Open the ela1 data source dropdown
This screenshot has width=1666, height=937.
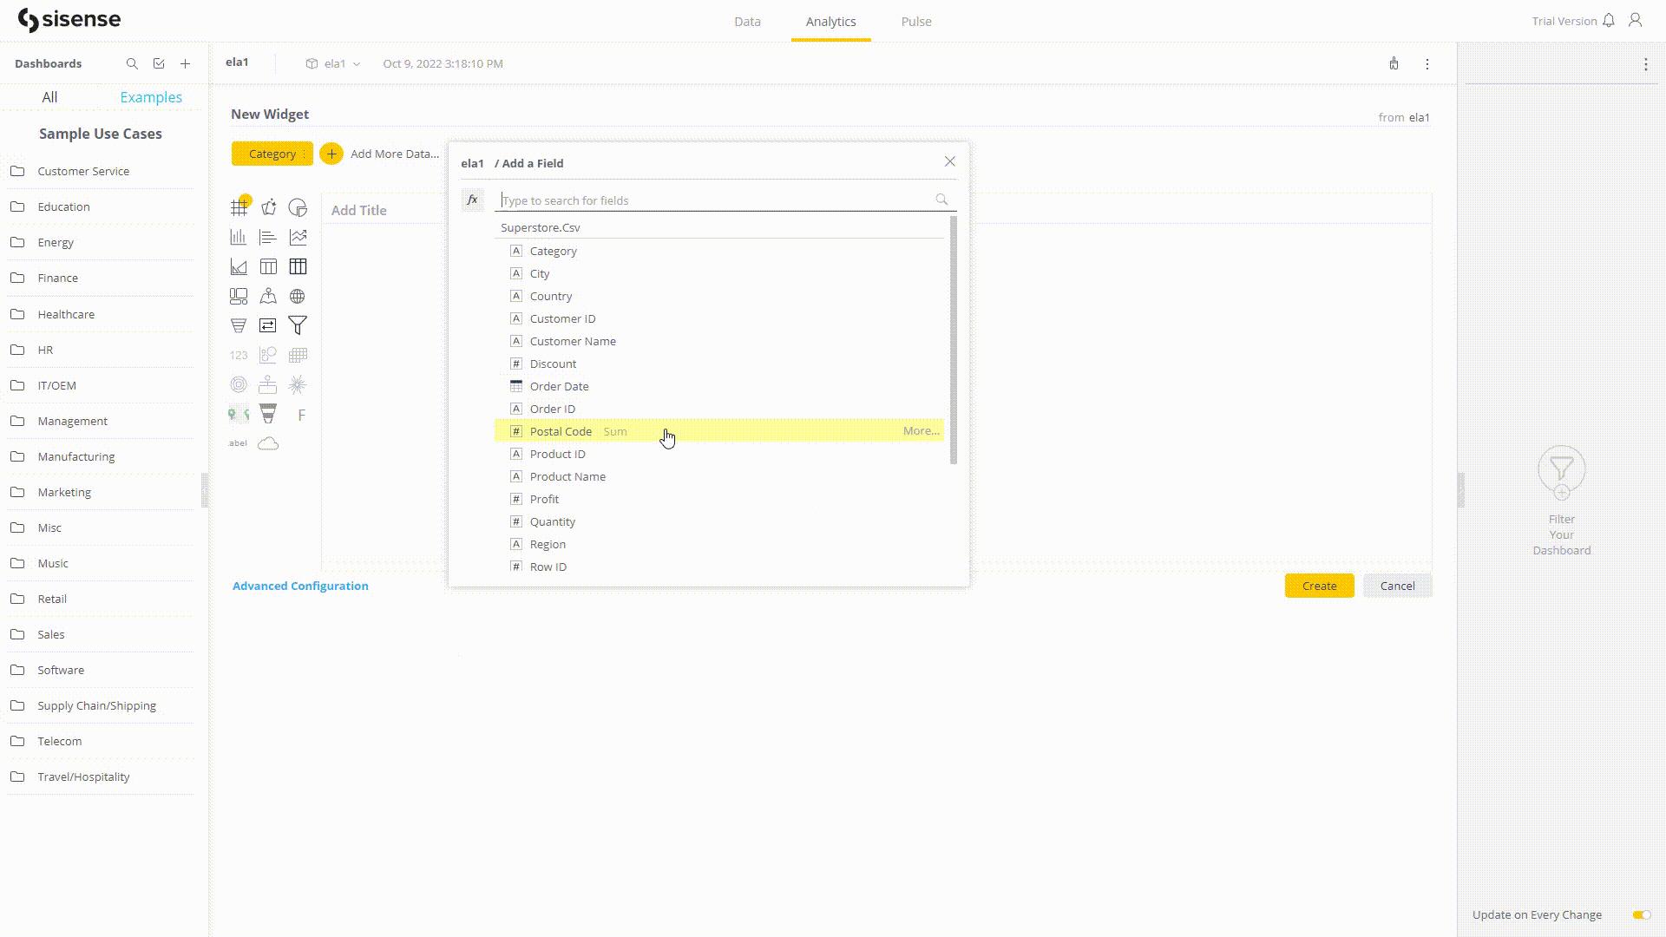(332, 63)
